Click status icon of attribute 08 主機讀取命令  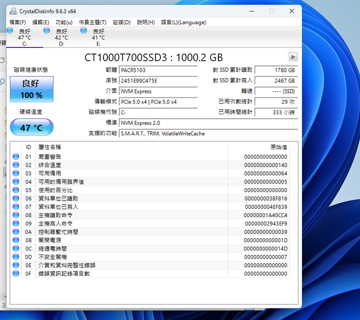coord(16,215)
